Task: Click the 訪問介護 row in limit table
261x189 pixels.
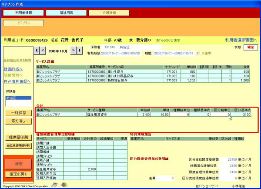Action: 82,143
